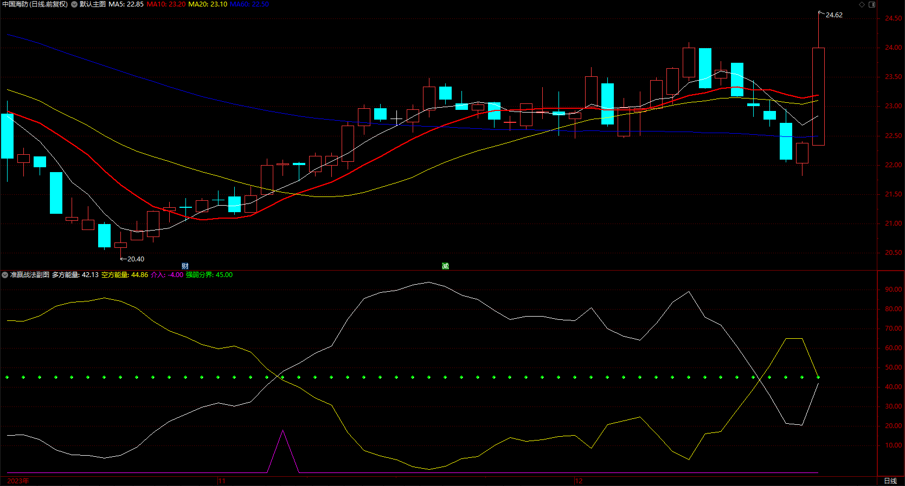Toggle the side panel layout icon
The width and height of the screenshot is (905, 486).
pos(872,4)
